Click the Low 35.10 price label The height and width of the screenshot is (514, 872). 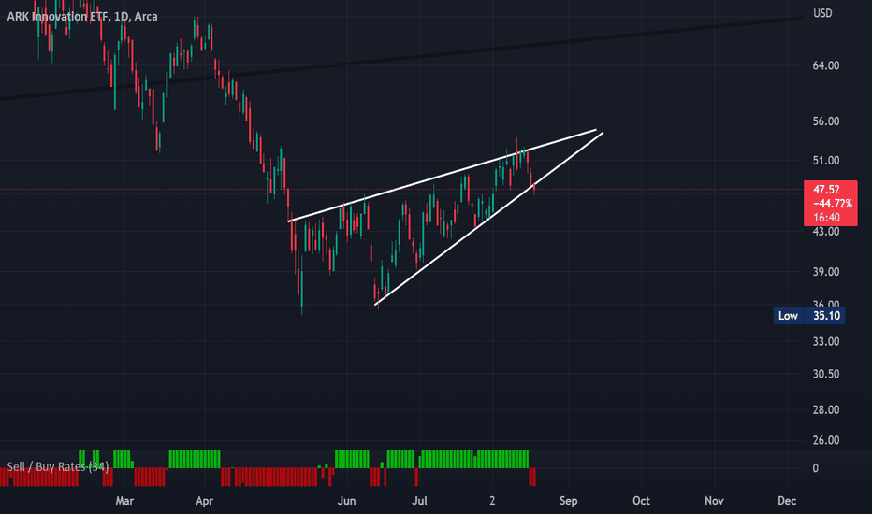809,316
